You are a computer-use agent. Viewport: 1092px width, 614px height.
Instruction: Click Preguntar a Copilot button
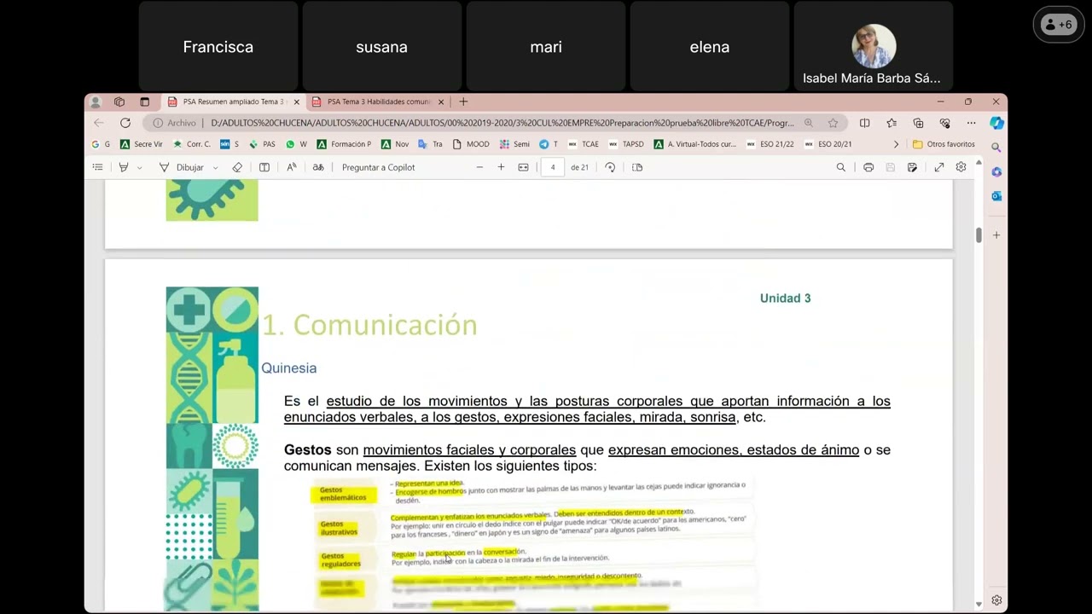378,167
